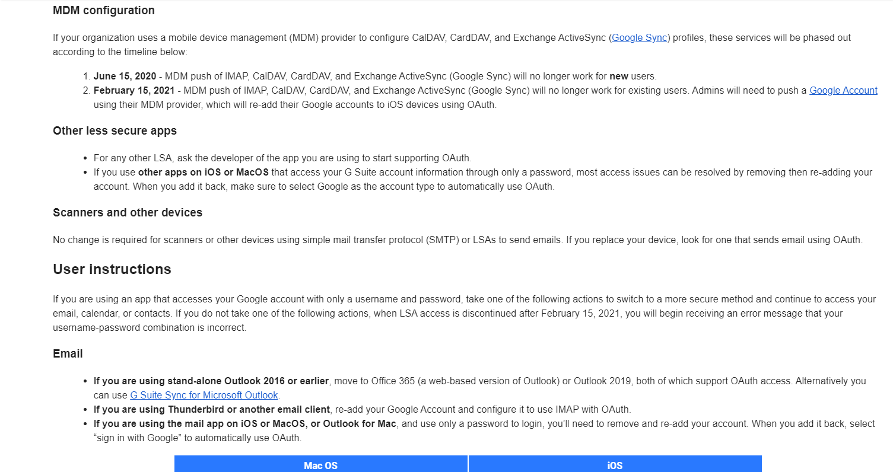This screenshot has height=472, width=893.
Task: Click 'username-password combination is incorrect.' text
Action: 150,327
